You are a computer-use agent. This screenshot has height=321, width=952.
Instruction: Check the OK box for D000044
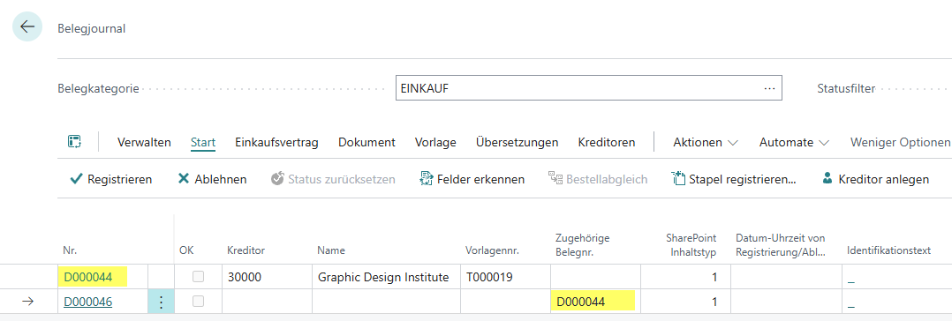[x=198, y=277]
